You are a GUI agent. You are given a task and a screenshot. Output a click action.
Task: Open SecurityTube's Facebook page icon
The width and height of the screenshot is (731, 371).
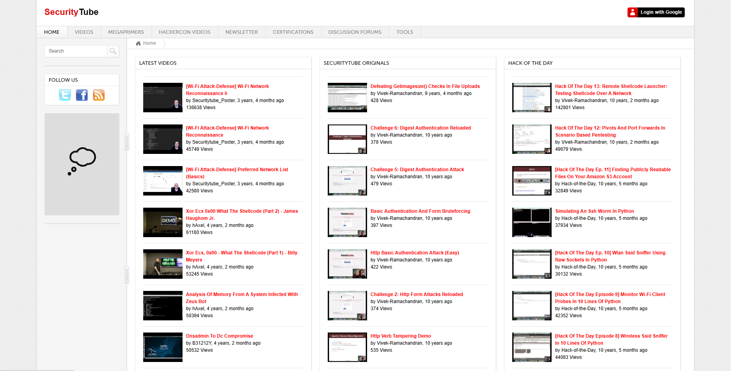(82, 95)
